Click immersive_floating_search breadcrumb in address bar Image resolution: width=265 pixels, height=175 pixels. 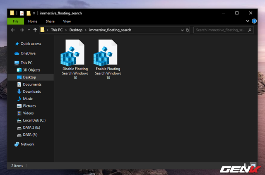tap(110, 30)
